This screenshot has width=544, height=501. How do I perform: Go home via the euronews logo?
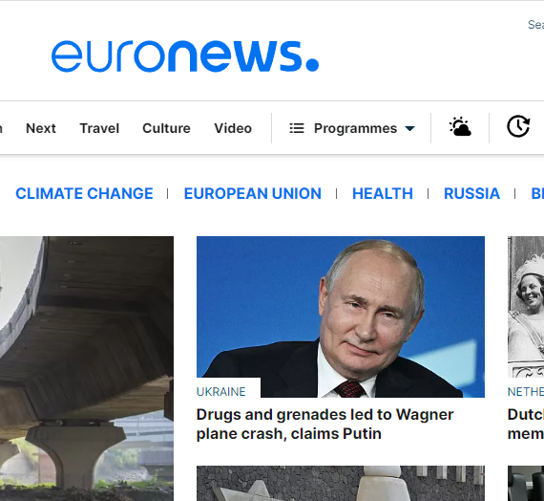point(185,56)
